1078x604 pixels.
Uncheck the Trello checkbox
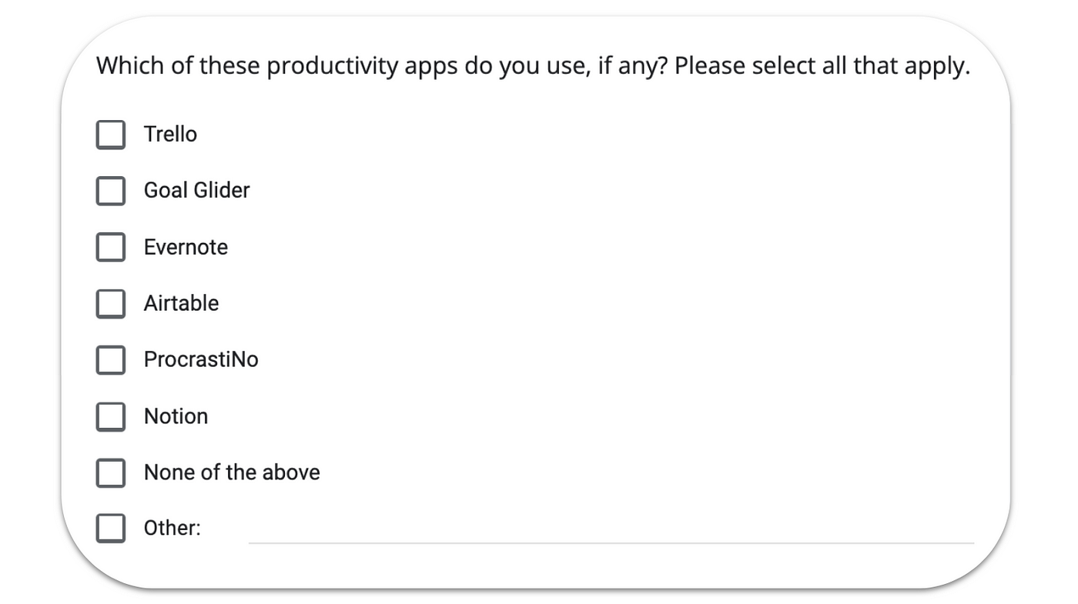pyautogui.click(x=110, y=134)
